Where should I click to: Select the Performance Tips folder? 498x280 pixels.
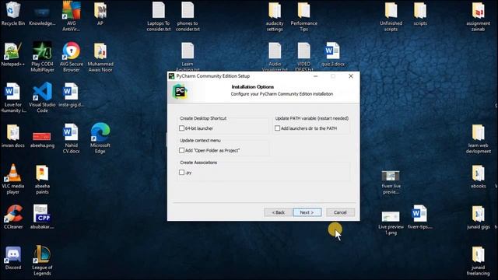pos(304,16)
